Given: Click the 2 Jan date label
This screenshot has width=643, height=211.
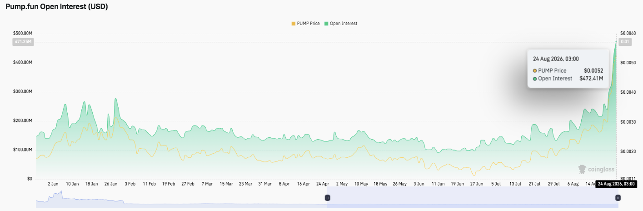Looking at the screenshot, I should [53, 184].
